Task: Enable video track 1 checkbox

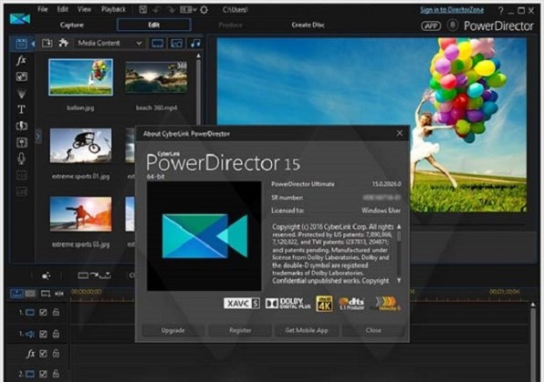Action: (43, 313)
